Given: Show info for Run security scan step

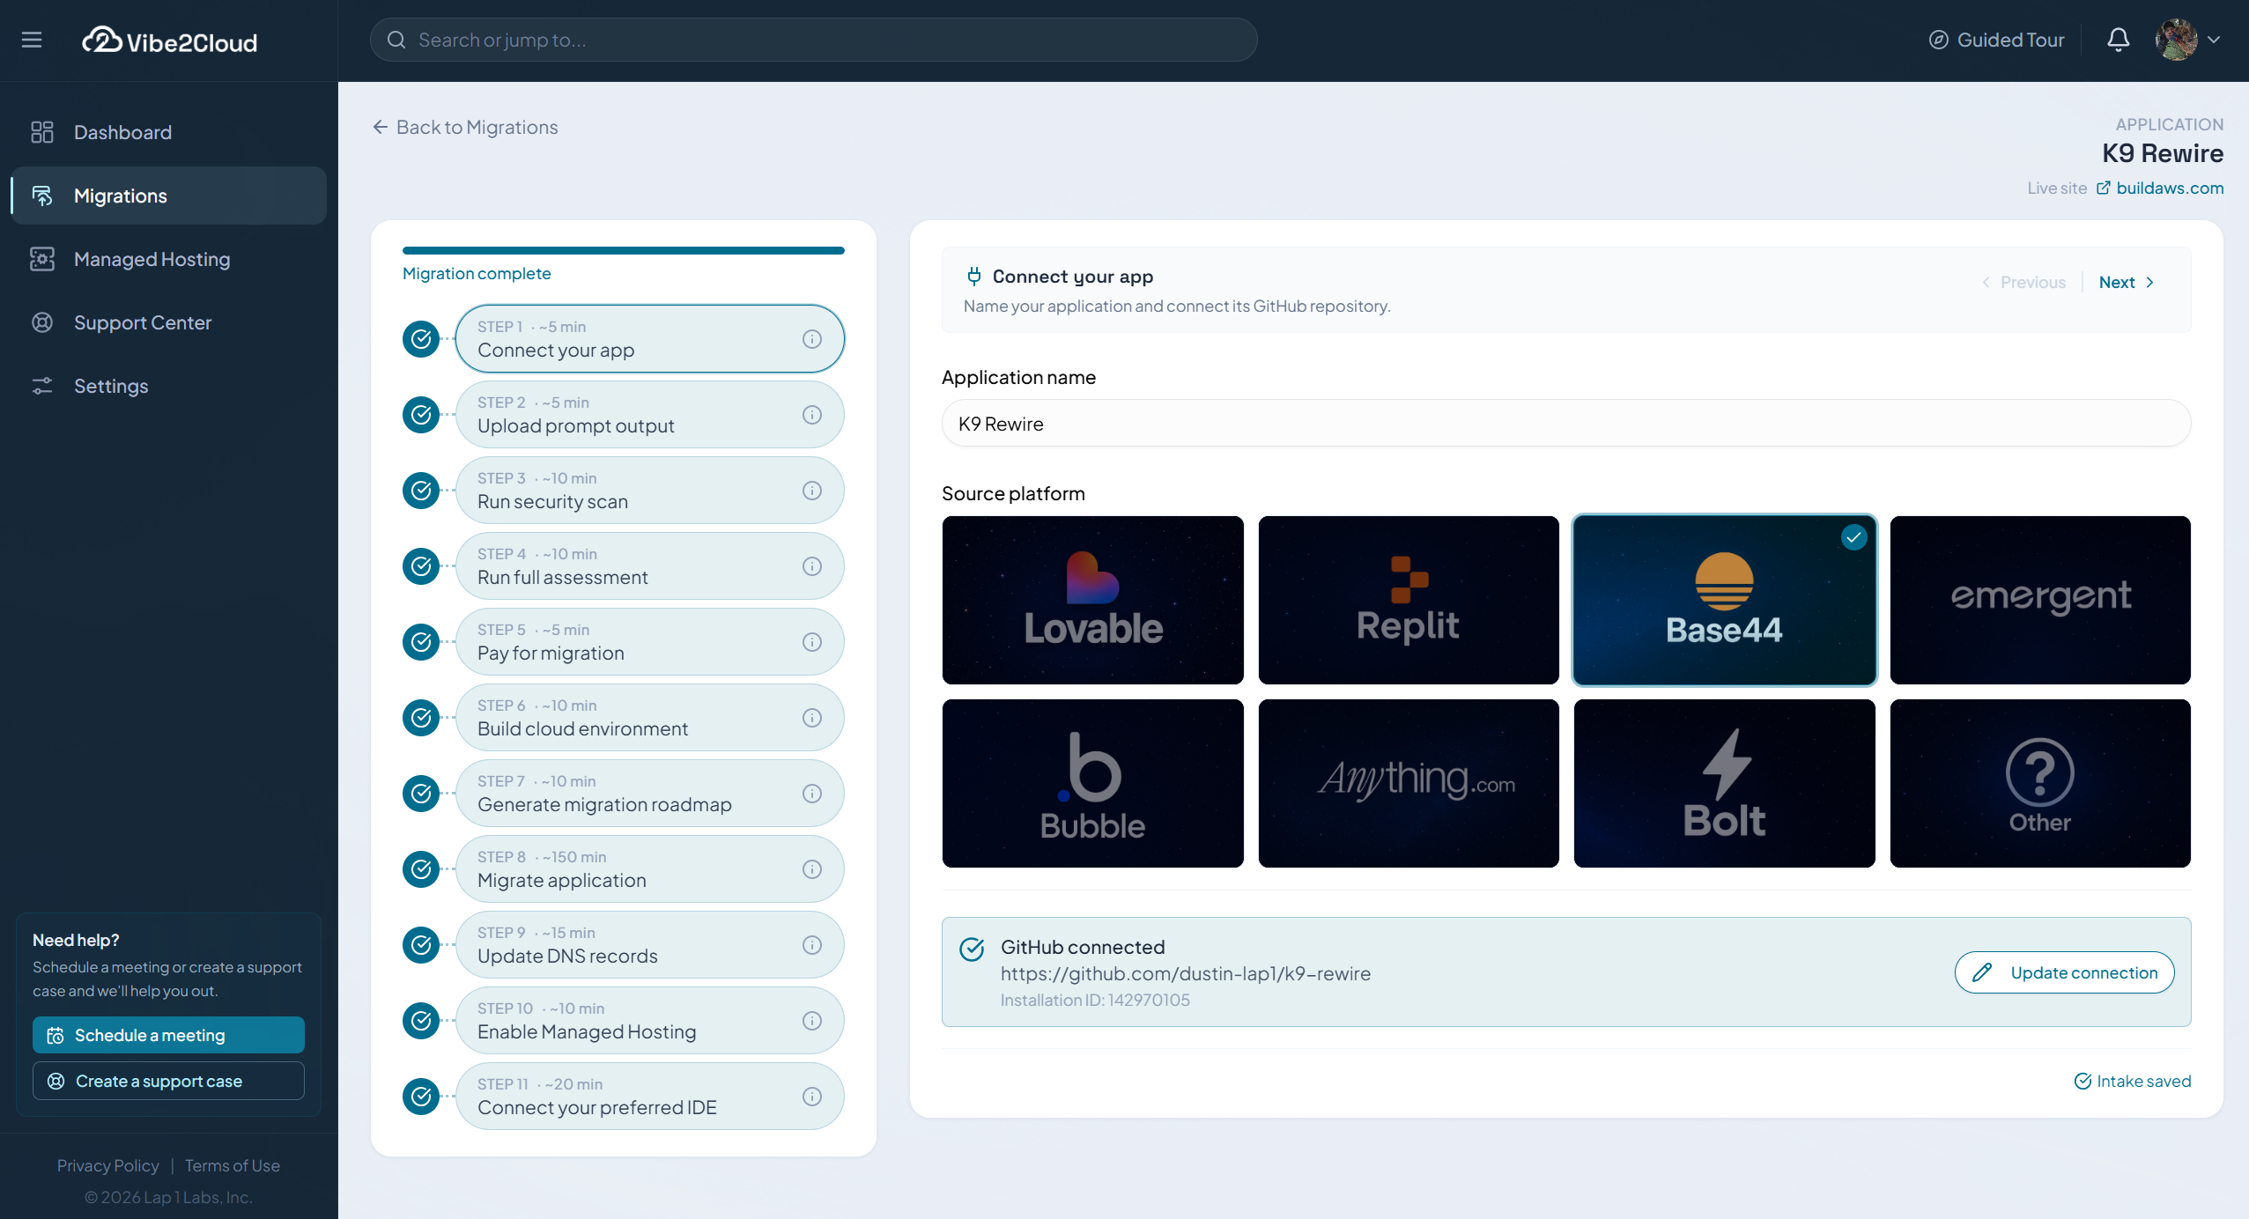Looking at the screenshot, I should pos(812,491).
